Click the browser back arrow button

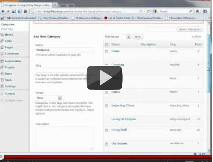(3, 11)
